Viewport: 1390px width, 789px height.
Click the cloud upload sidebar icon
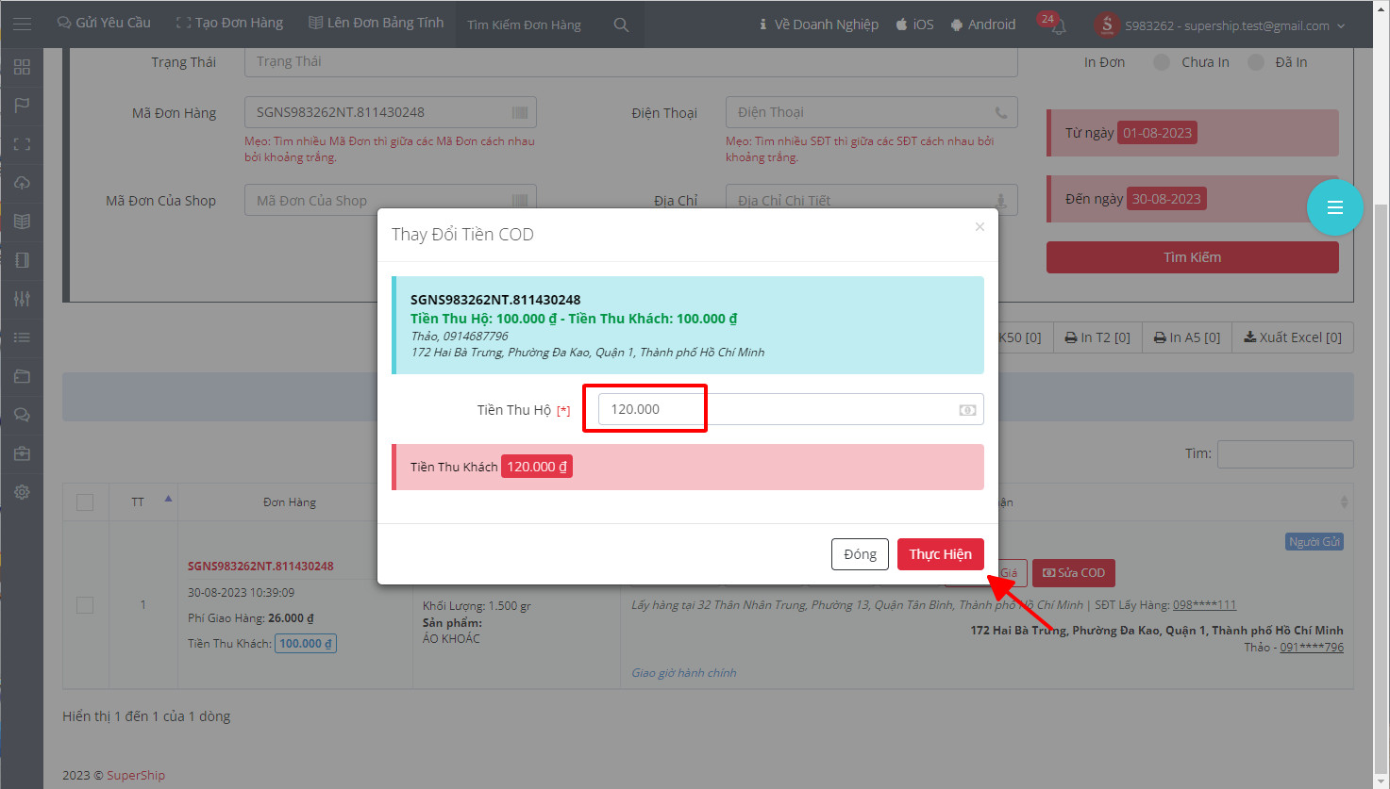tap(22, 183)
